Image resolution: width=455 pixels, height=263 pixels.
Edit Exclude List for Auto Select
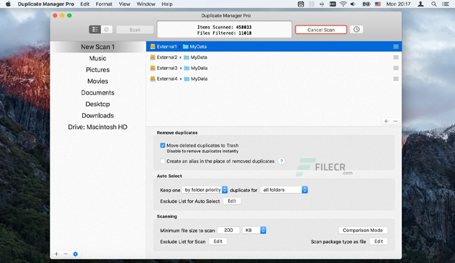232,201
